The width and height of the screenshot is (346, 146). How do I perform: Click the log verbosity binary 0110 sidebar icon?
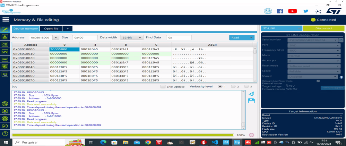click(5, 104)
